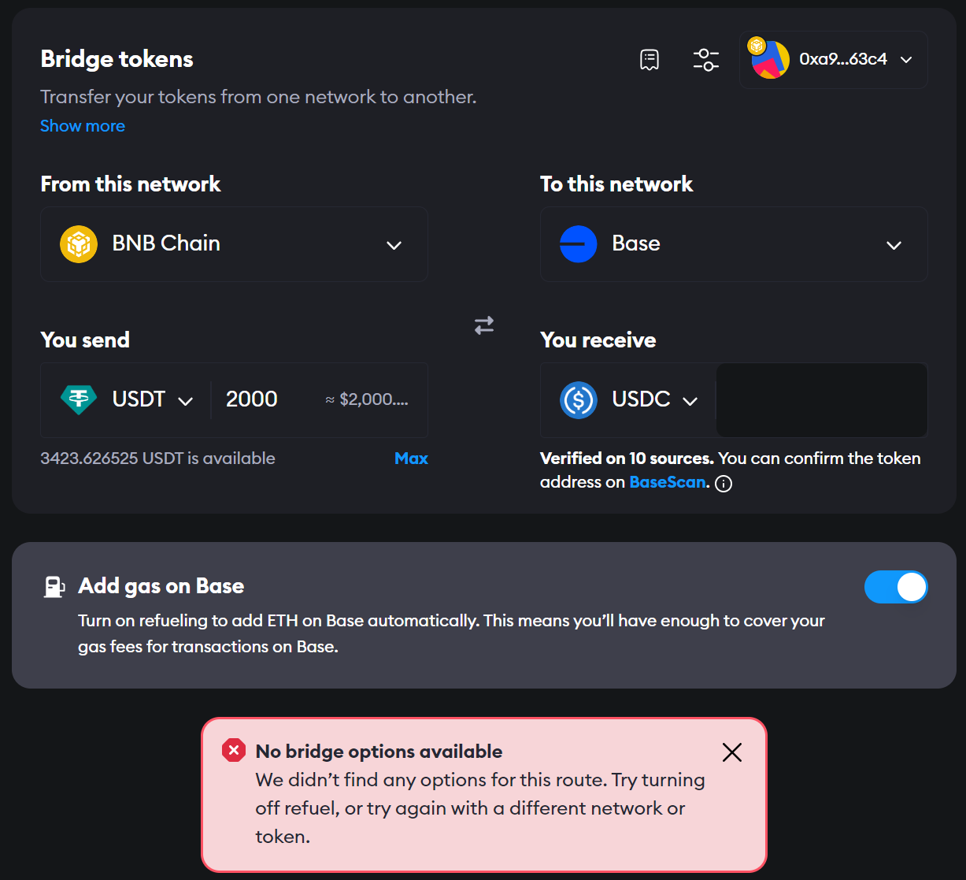Click the Base network logo icon

point(578,244)
